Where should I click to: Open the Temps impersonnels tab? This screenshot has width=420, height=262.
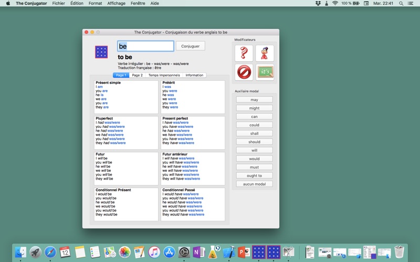pos(164,75)
